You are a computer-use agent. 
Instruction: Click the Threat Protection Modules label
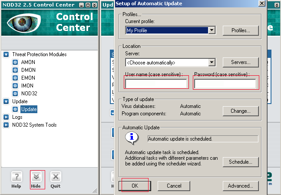point(40,54)
